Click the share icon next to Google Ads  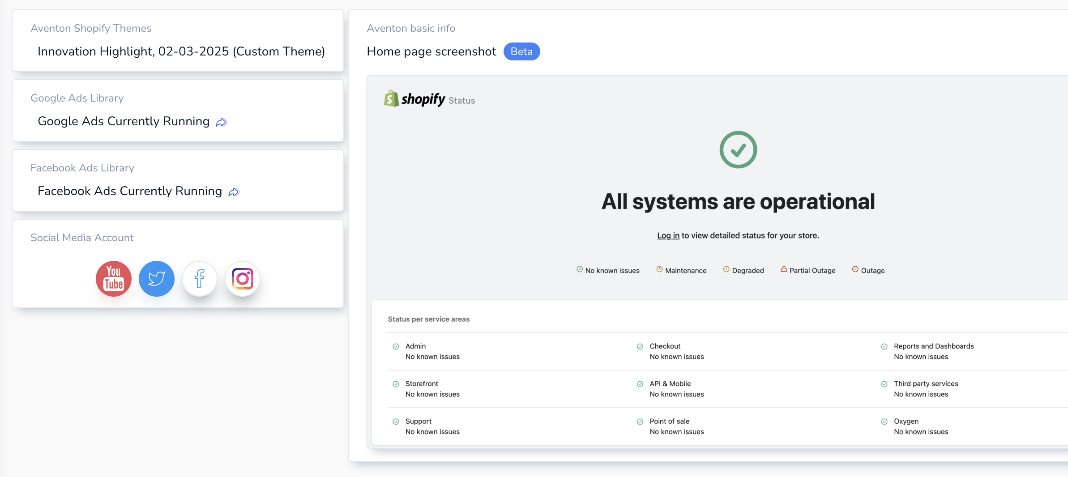[221, 122]
